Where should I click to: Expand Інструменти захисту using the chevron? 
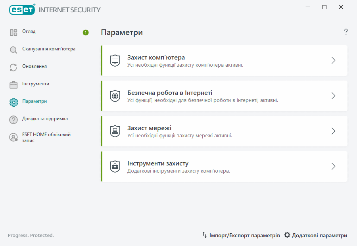[x=333, y=166]
